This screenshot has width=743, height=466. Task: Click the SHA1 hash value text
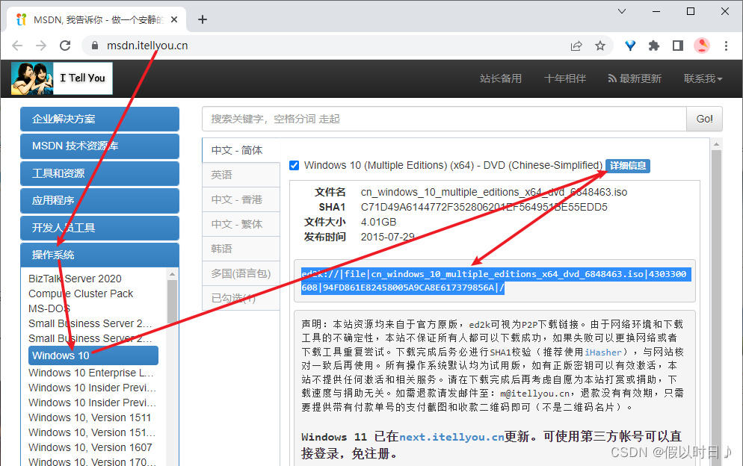tap(484, 207)
